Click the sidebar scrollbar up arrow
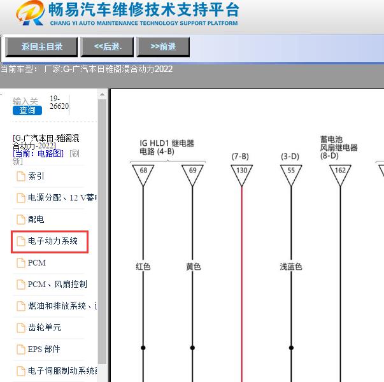This screenshot has width=384, height=382. coord(102,94)
